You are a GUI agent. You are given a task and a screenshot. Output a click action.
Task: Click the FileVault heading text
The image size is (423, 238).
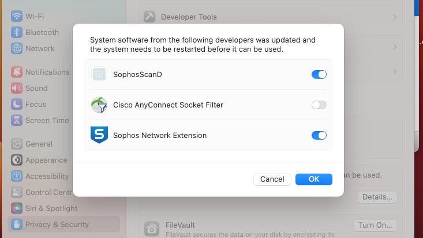tap(180, 225)
